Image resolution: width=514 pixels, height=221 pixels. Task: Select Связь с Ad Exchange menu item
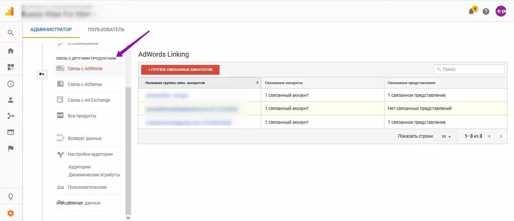[89, 100]
